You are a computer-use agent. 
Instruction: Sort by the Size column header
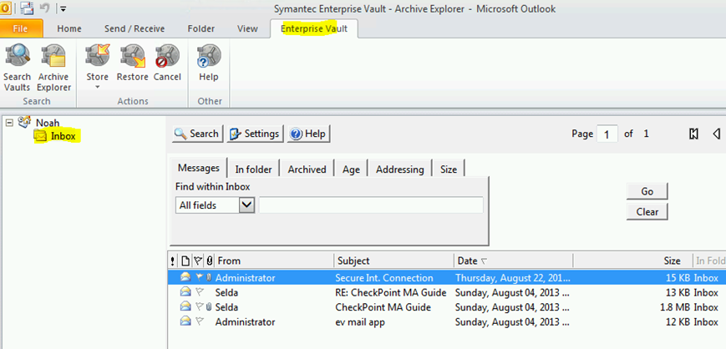[x=633, y=261]
